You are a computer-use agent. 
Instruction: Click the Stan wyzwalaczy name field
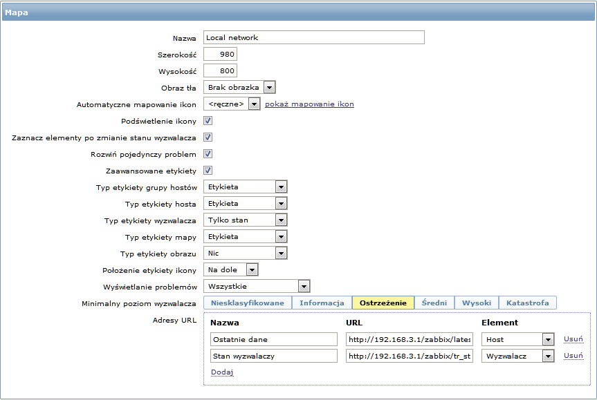pyautogui.click(x=274, y=356)
